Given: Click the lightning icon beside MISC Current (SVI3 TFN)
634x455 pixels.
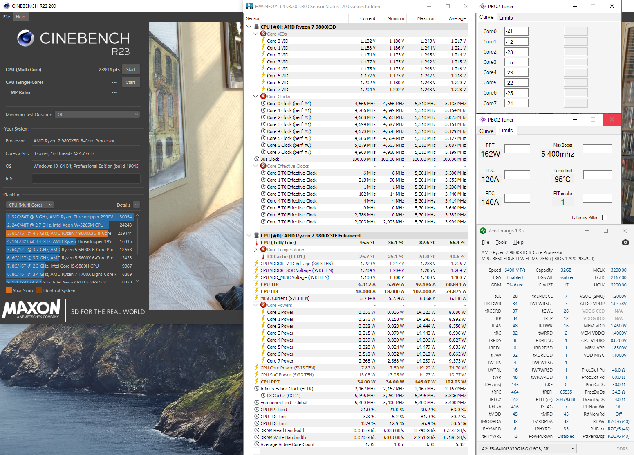Looking at the screenshot, I should (257, 298).
